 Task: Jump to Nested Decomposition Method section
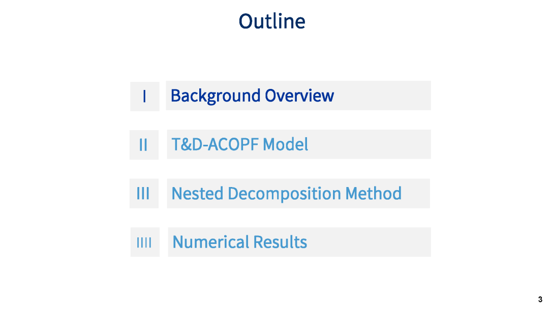pos(298,193)
